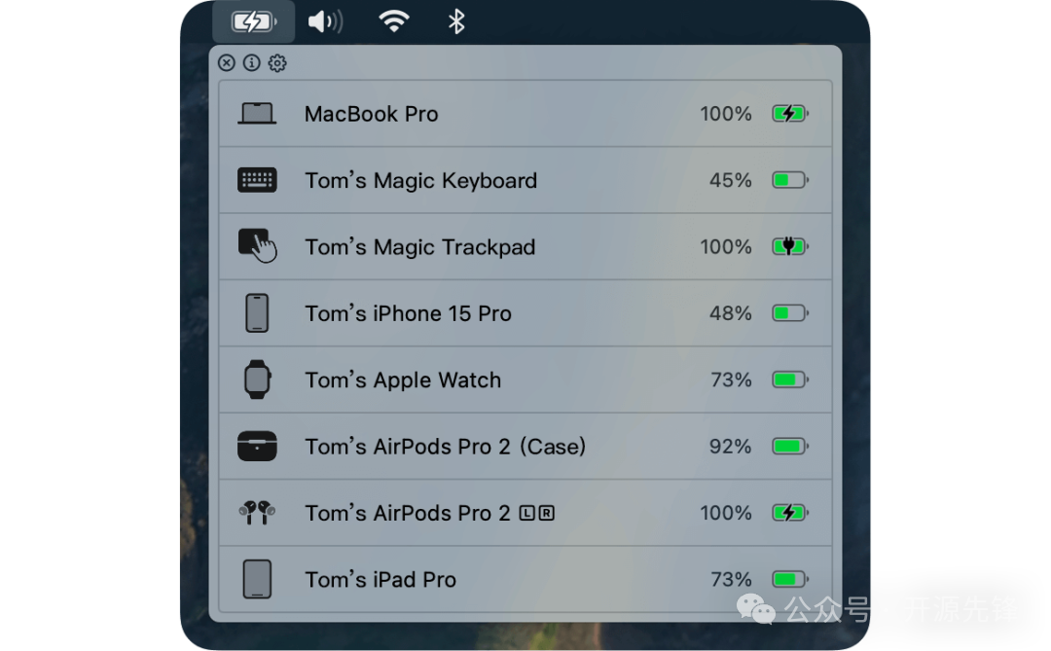The height and width of the screenshot is (651, 1051).
Task: Click the Apple Watch icon
Action: (257, 380)
